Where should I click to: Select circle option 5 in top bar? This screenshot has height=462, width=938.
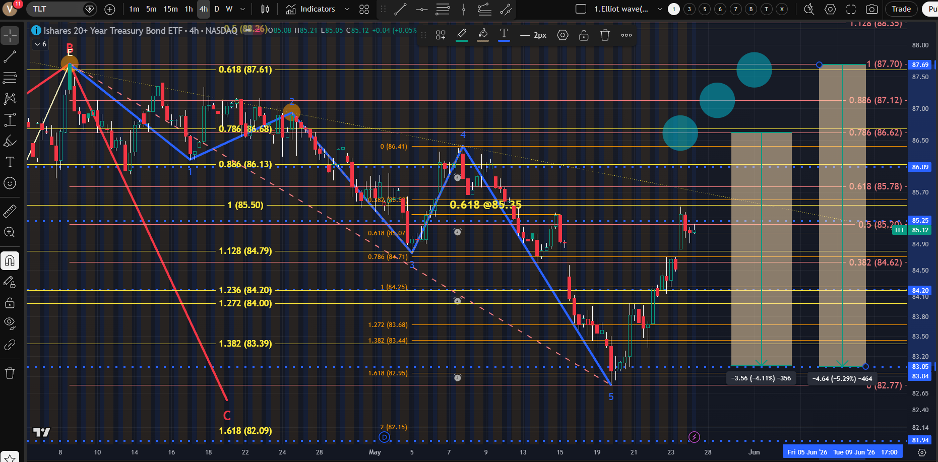(705, 9)
